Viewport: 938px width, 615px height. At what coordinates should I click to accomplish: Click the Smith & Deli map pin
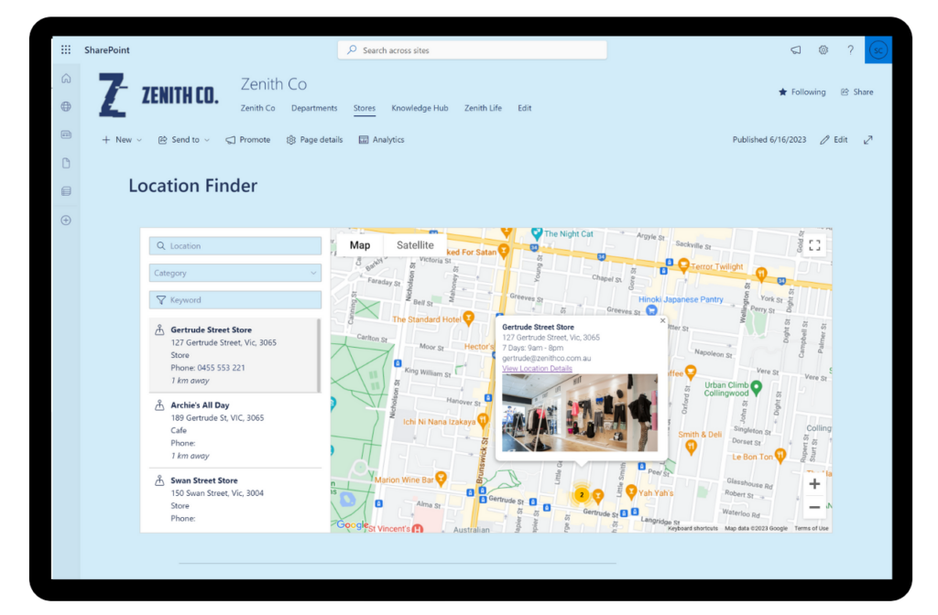click(x=691, y=446)
